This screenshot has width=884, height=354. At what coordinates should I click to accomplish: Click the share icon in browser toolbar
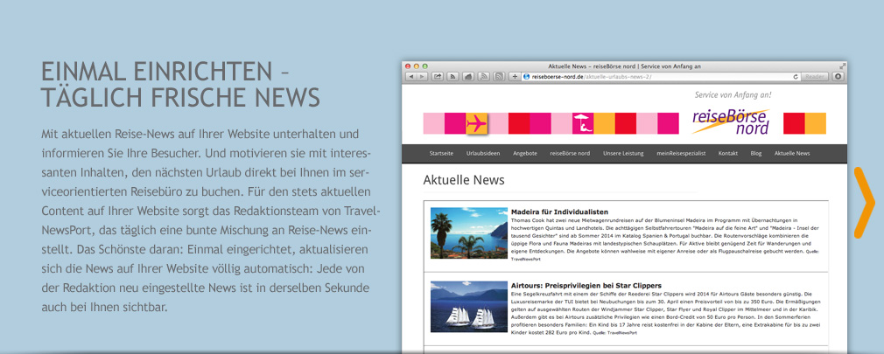click(438, 77)
